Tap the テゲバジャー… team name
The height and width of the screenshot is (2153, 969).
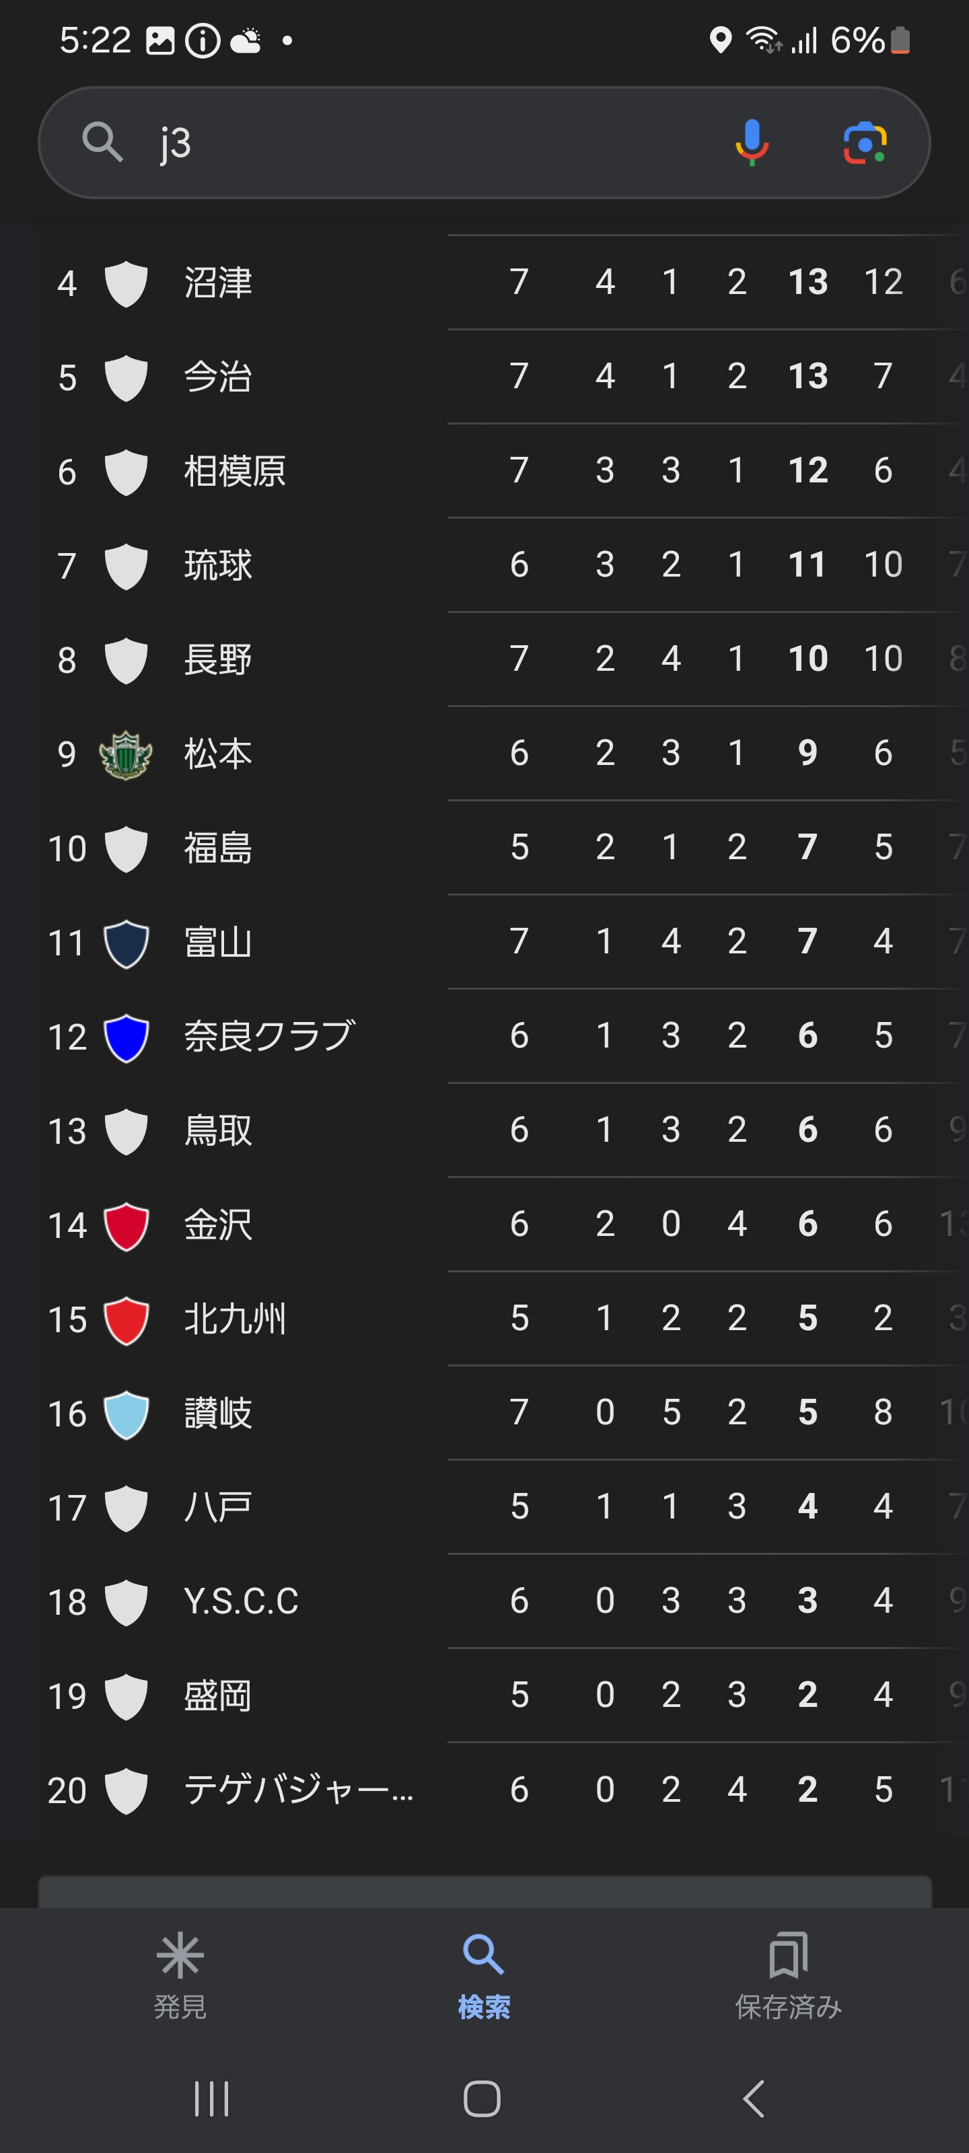coord(297,1790)
